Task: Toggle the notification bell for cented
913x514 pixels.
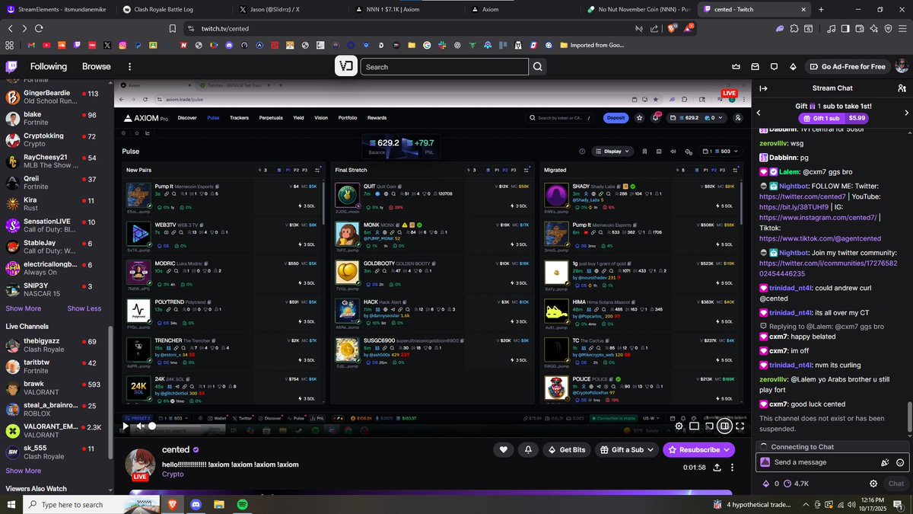Action: [528, 450]
